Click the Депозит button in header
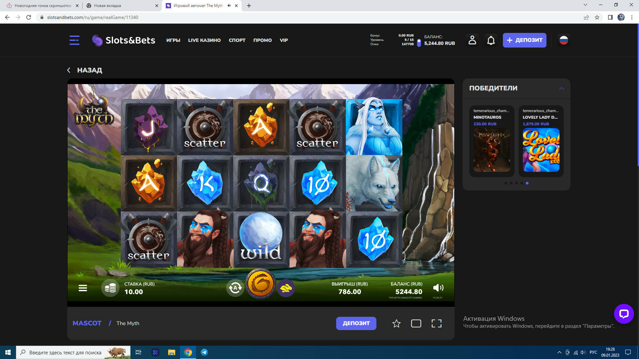639x359 pixels. pos(524,40)
